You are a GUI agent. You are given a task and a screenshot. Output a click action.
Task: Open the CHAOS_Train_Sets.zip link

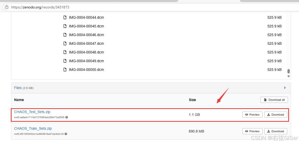[x=33, y=128]
